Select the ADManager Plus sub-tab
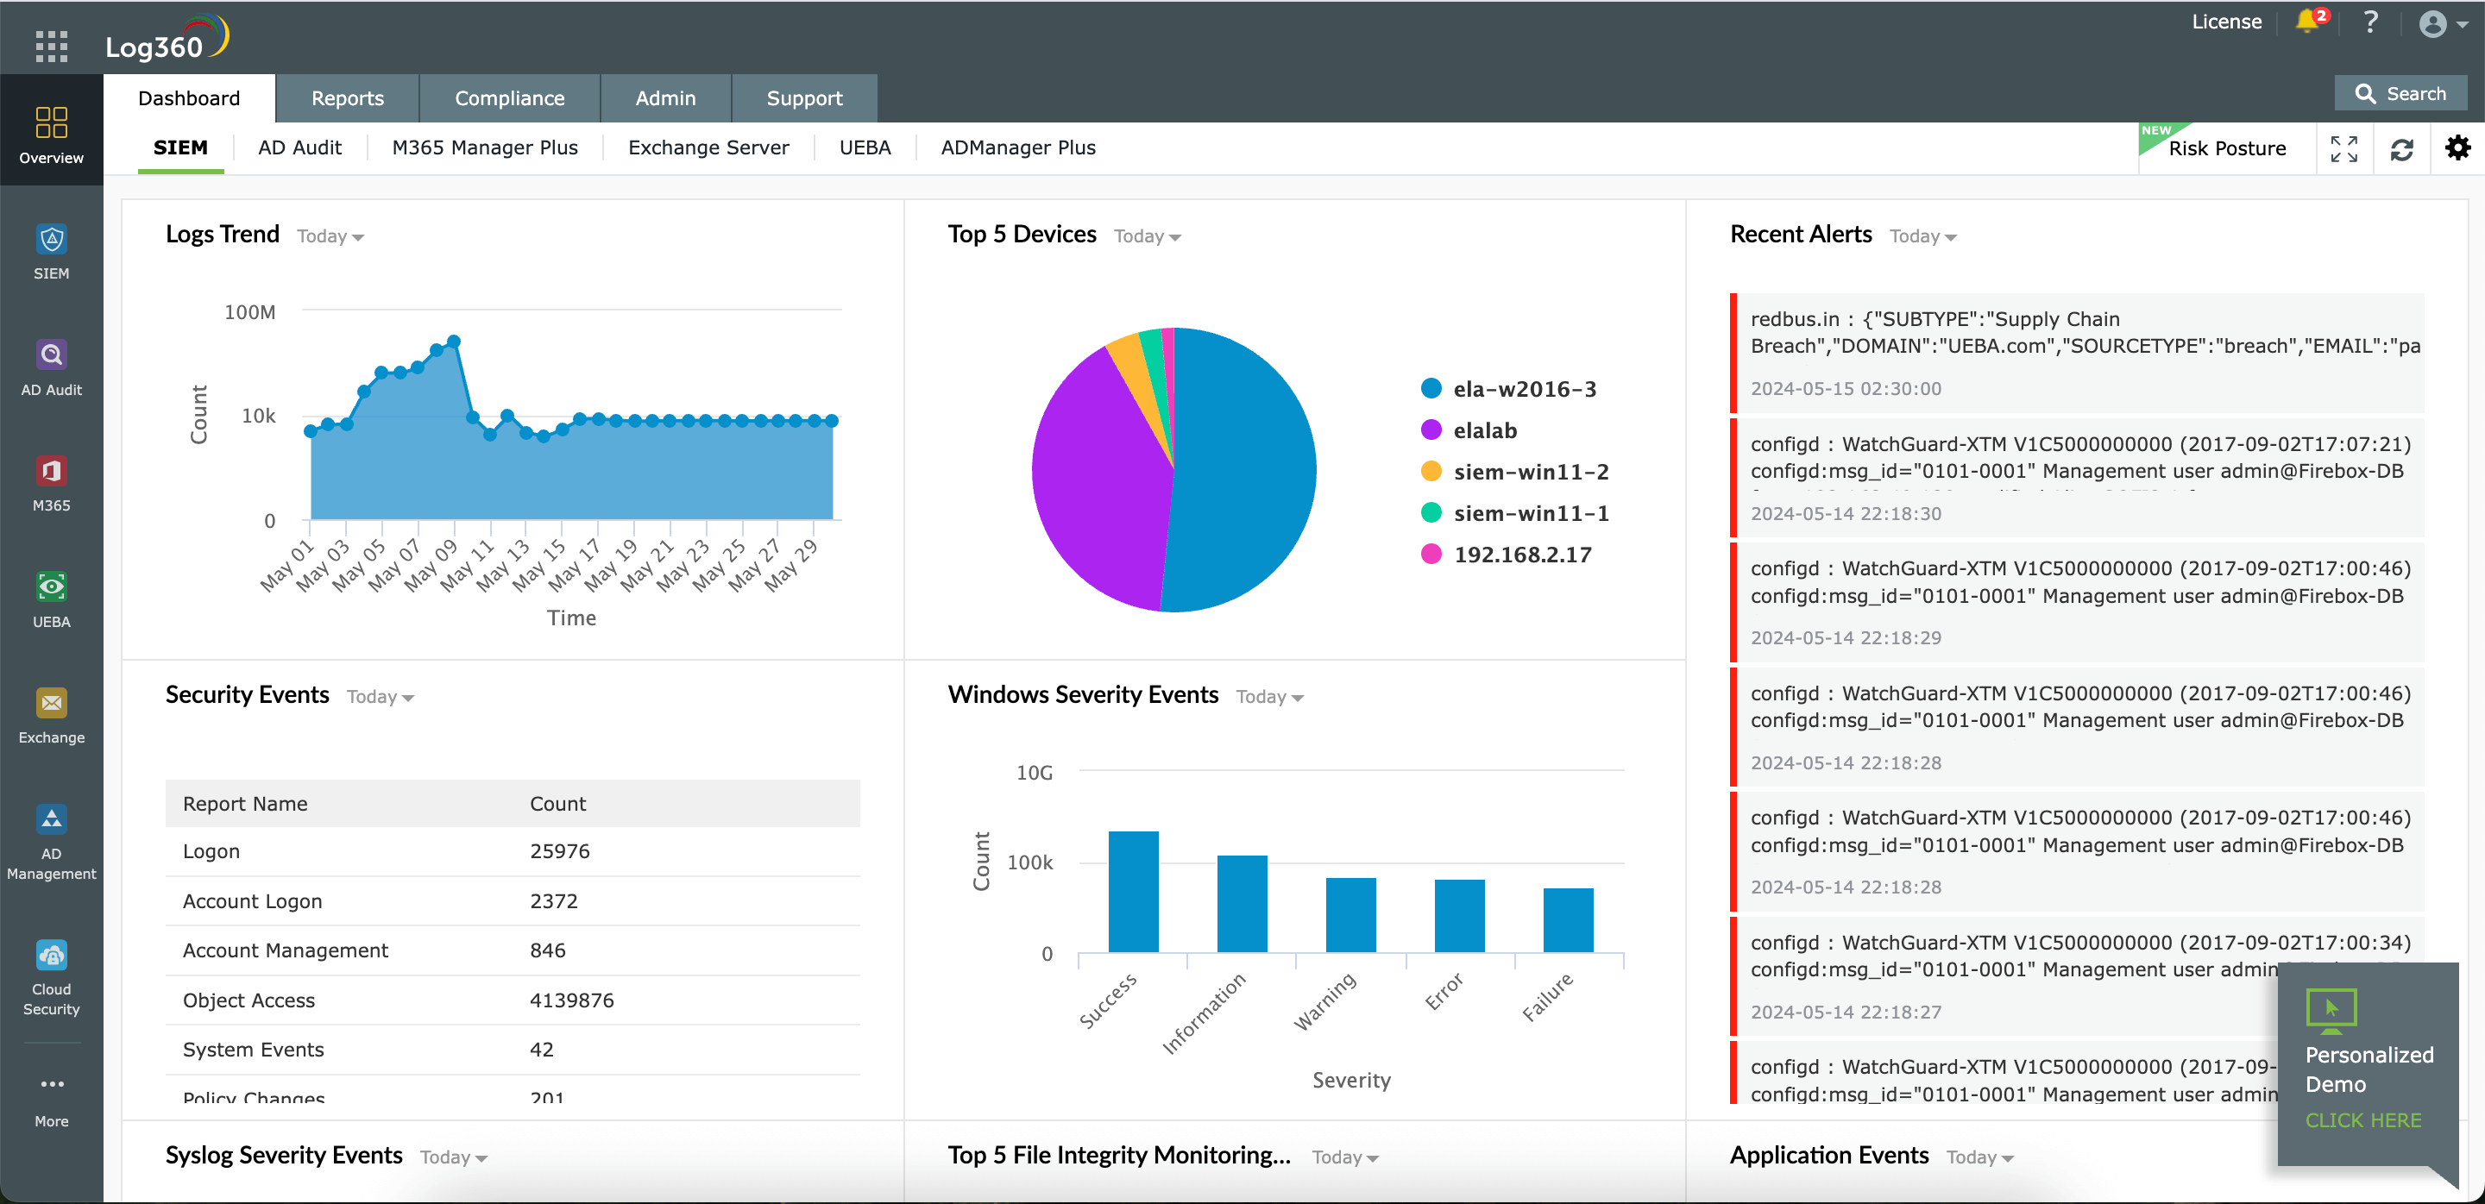This screenshot has width=2485, height=1204. tap(1018, 147)
